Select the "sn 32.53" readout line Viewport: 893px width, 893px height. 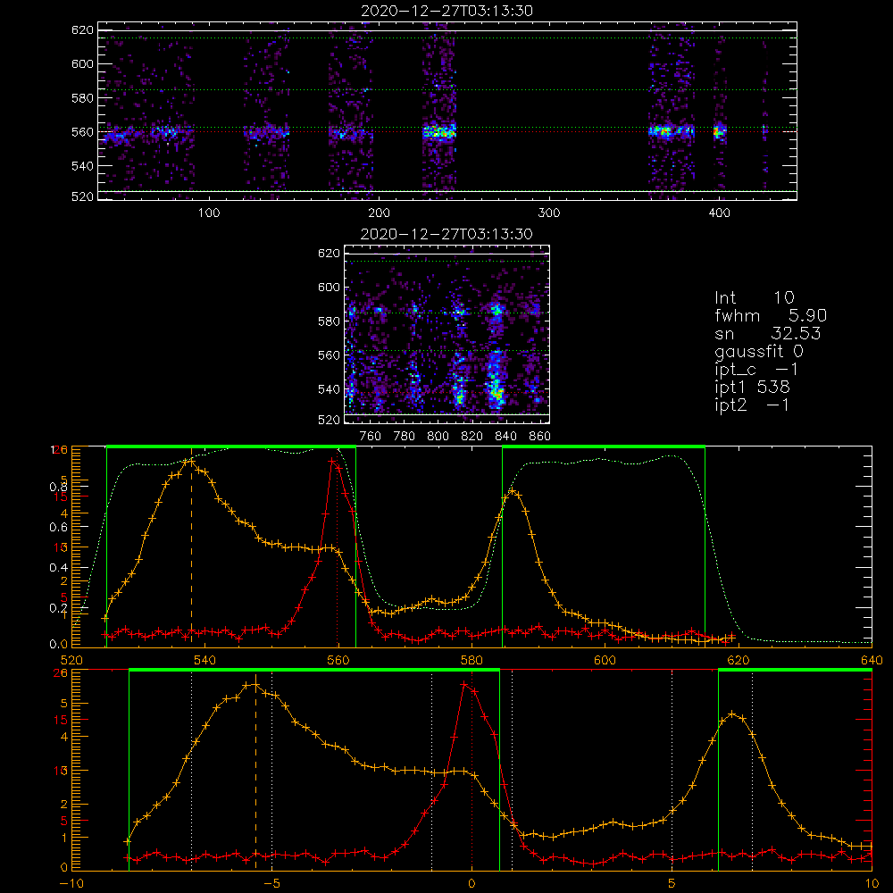pos(767,333)
